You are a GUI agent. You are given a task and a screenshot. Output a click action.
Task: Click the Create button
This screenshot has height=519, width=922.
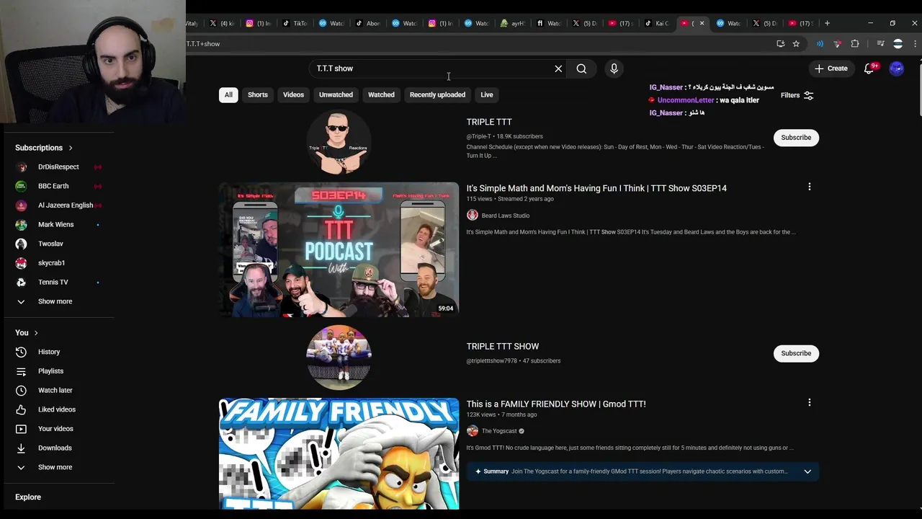pos(831,68)
